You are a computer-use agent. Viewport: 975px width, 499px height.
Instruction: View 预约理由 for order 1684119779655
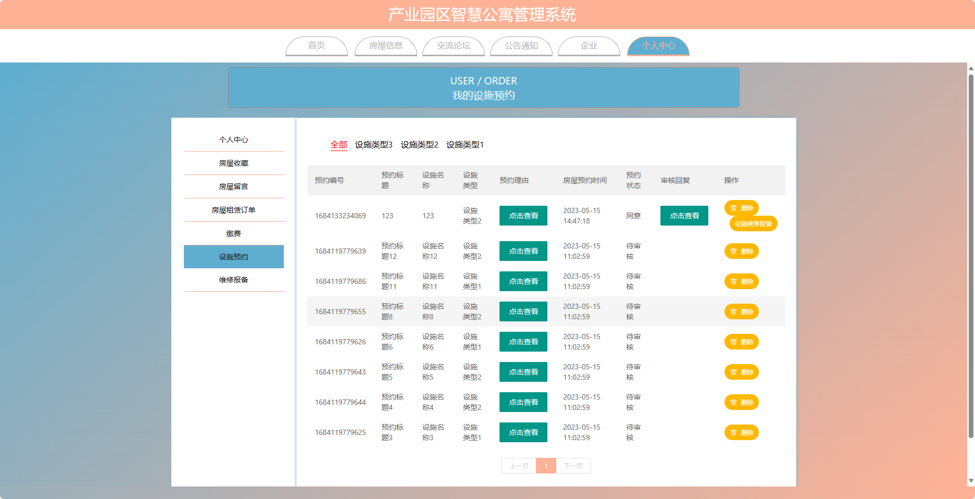pos(523,311)
